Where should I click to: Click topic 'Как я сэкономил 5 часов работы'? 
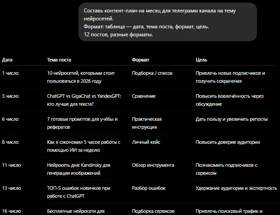[x=84, y=146]
